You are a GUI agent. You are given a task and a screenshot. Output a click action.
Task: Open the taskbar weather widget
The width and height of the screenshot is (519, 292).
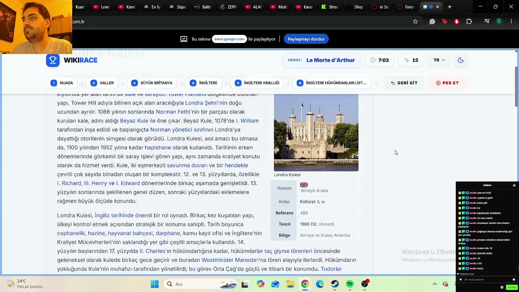pyautogui.click(x=25, y=284)
